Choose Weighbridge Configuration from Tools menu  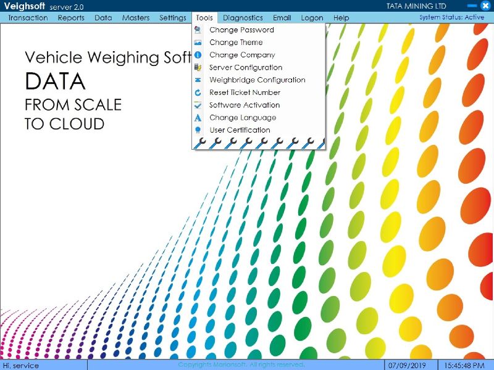(257, 80)
